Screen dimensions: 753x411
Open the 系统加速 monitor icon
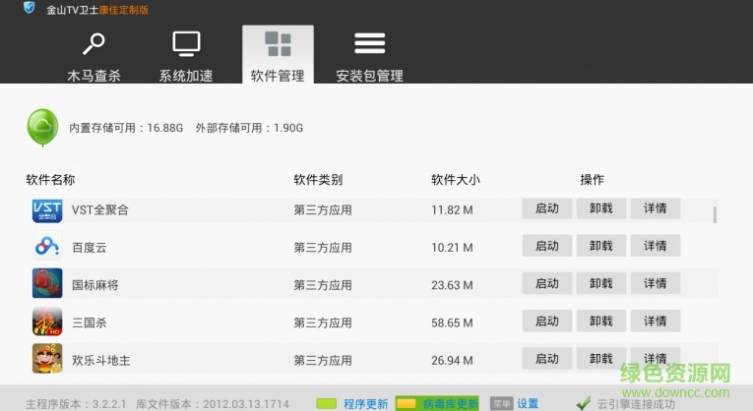pyautogui.click(x=186, y=43)
